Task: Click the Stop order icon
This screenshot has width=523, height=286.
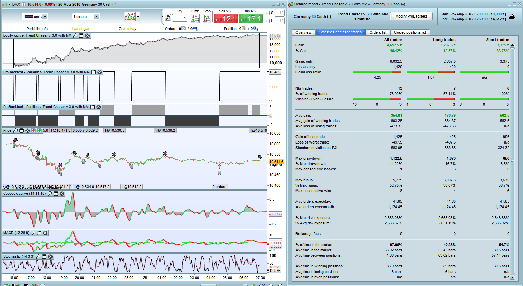Action: click(x=207, y=18)
